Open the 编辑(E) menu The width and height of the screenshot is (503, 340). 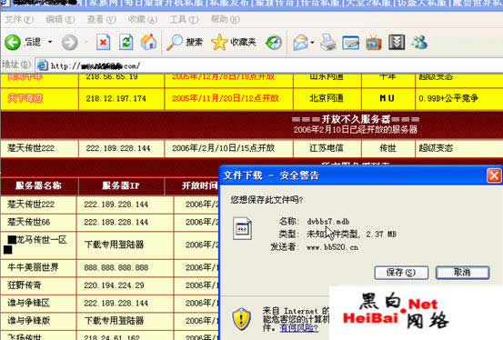[x=60, y=20]
